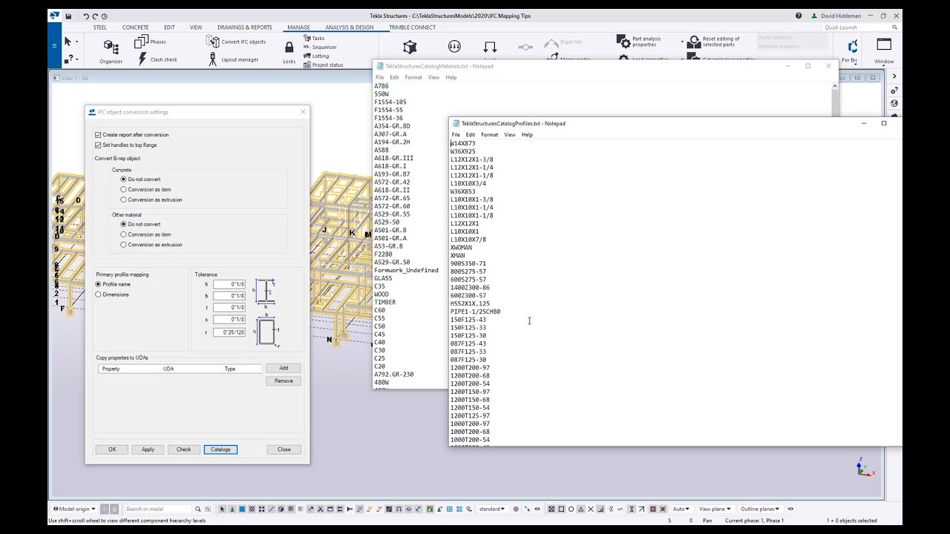Click the Catalogs button
This screenshot has width=950, height=534.
[220, 449]
